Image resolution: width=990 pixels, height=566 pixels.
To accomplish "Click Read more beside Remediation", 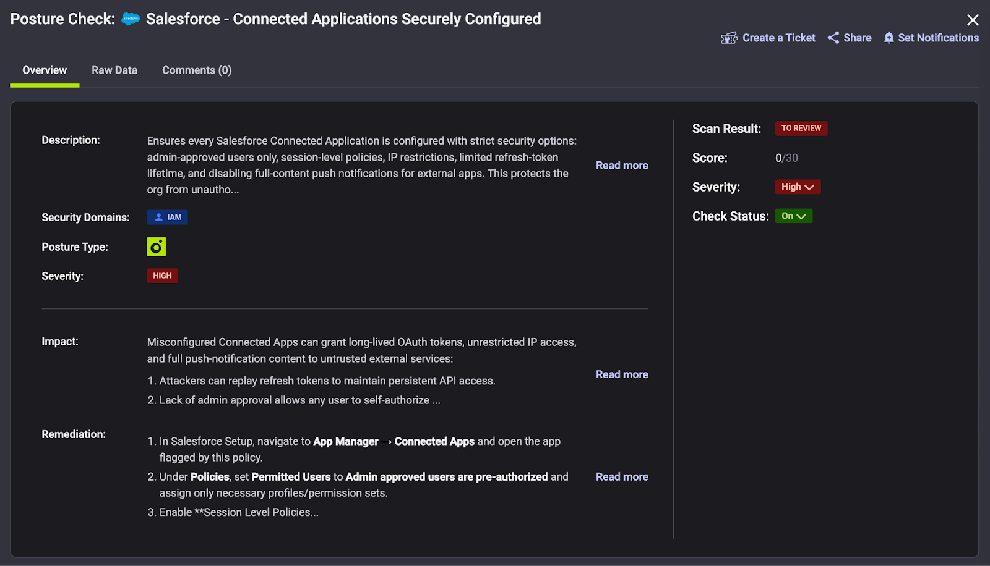I will point(622,477).
